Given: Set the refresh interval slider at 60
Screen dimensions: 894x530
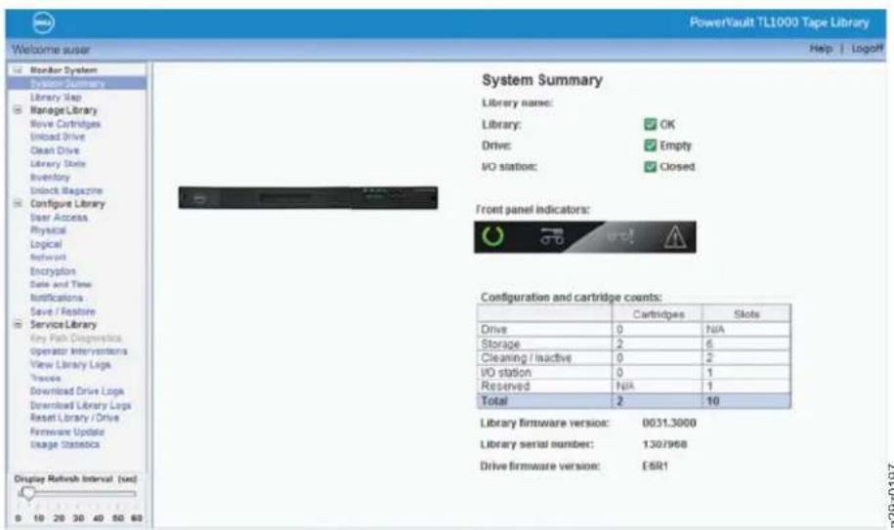Looking at the screenshot, I should click(136, 494).
